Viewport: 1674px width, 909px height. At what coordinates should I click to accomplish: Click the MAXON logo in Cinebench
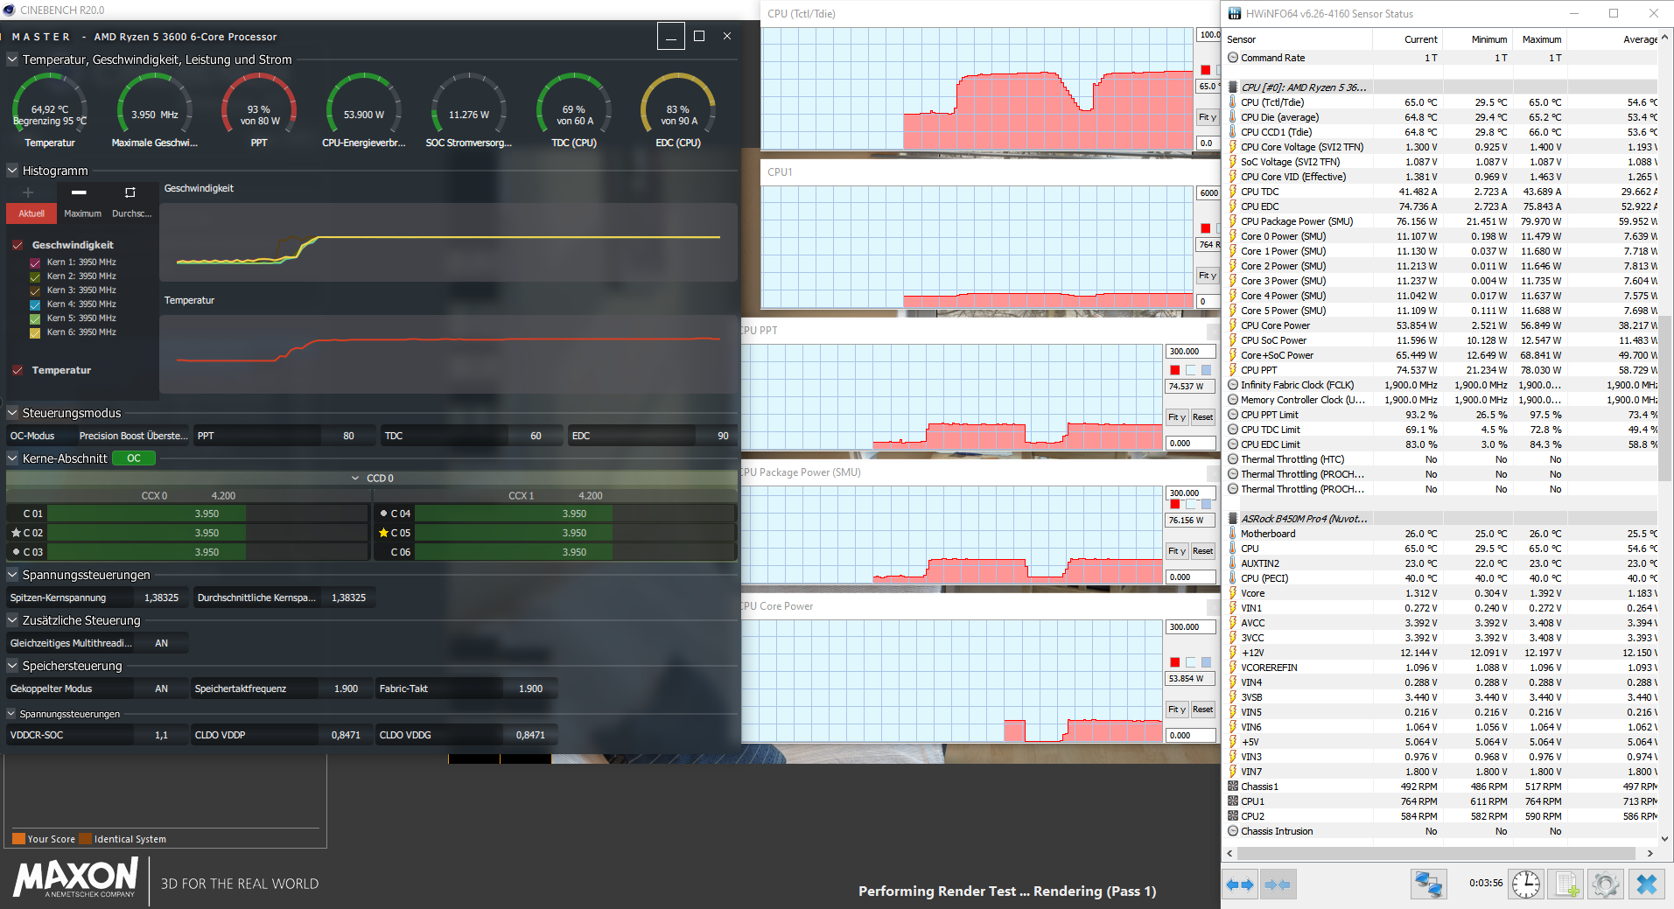coord(76,878)
